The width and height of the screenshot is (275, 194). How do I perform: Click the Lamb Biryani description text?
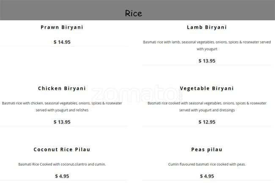tap(207, 45)
